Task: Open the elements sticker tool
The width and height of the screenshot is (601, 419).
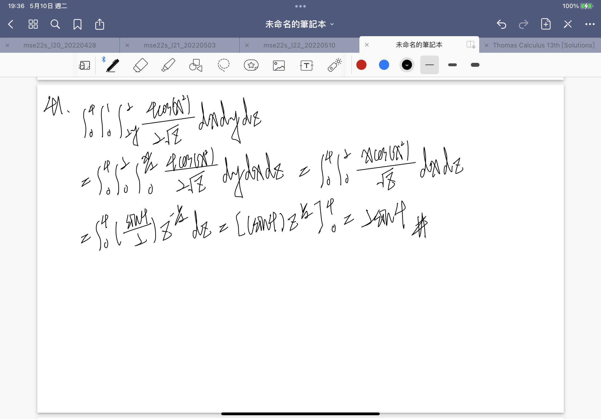Action: 251,65
